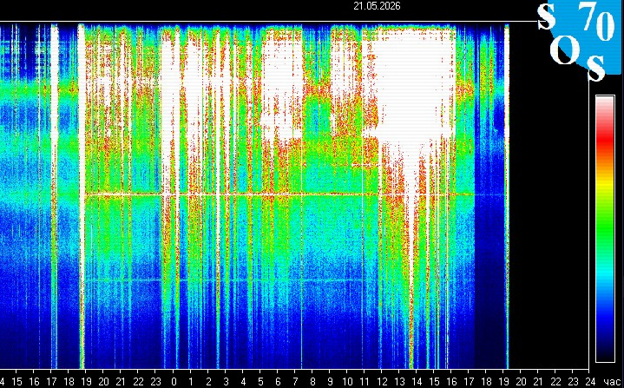Pick hour label 11 on the time axis
Screen dimensions: 624x388
(365, 381)
